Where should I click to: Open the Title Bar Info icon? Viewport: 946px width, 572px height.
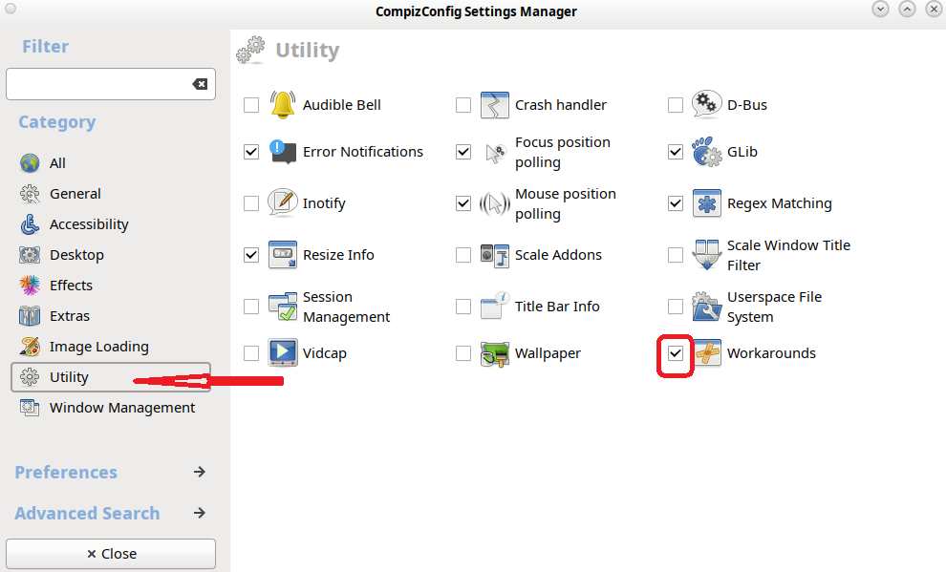coord(494,307)
